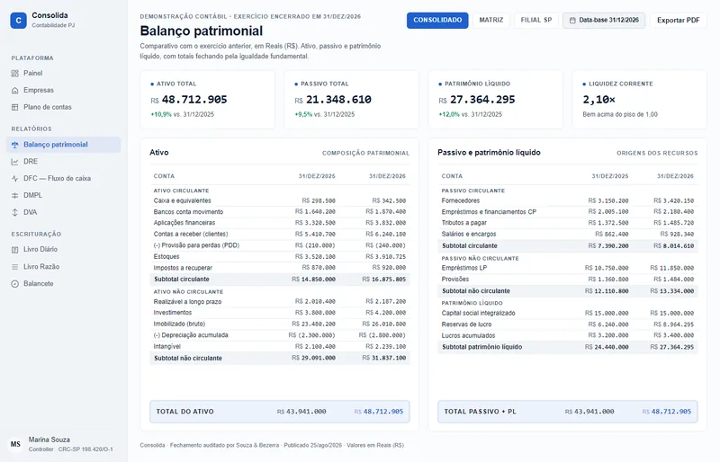720x462 pixels.
Task: Select the Consolidado view tab
Action: click(437, 20)
